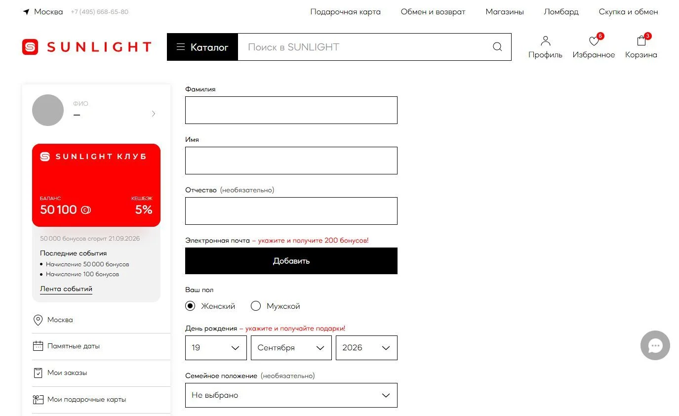
Task: Focus the Отчество input field
Action: pos(291,211)
